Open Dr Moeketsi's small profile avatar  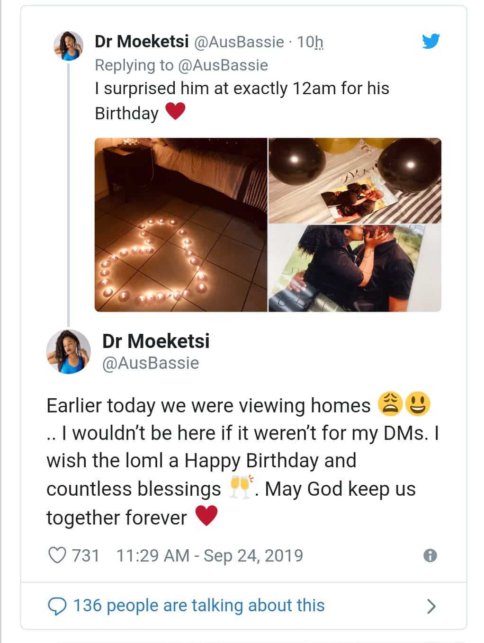[x=69, y=46]
